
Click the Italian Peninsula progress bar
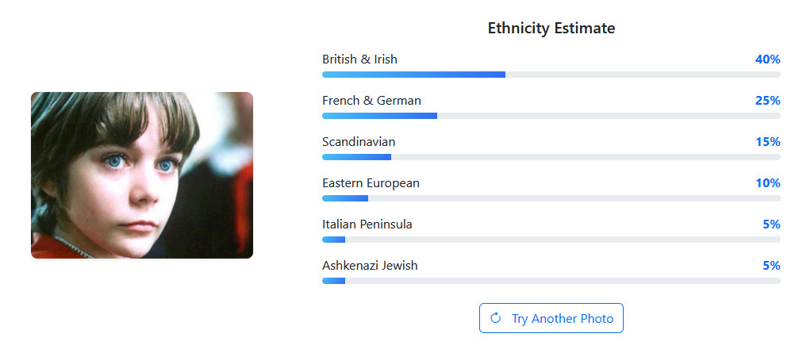[x=551, y=240]
